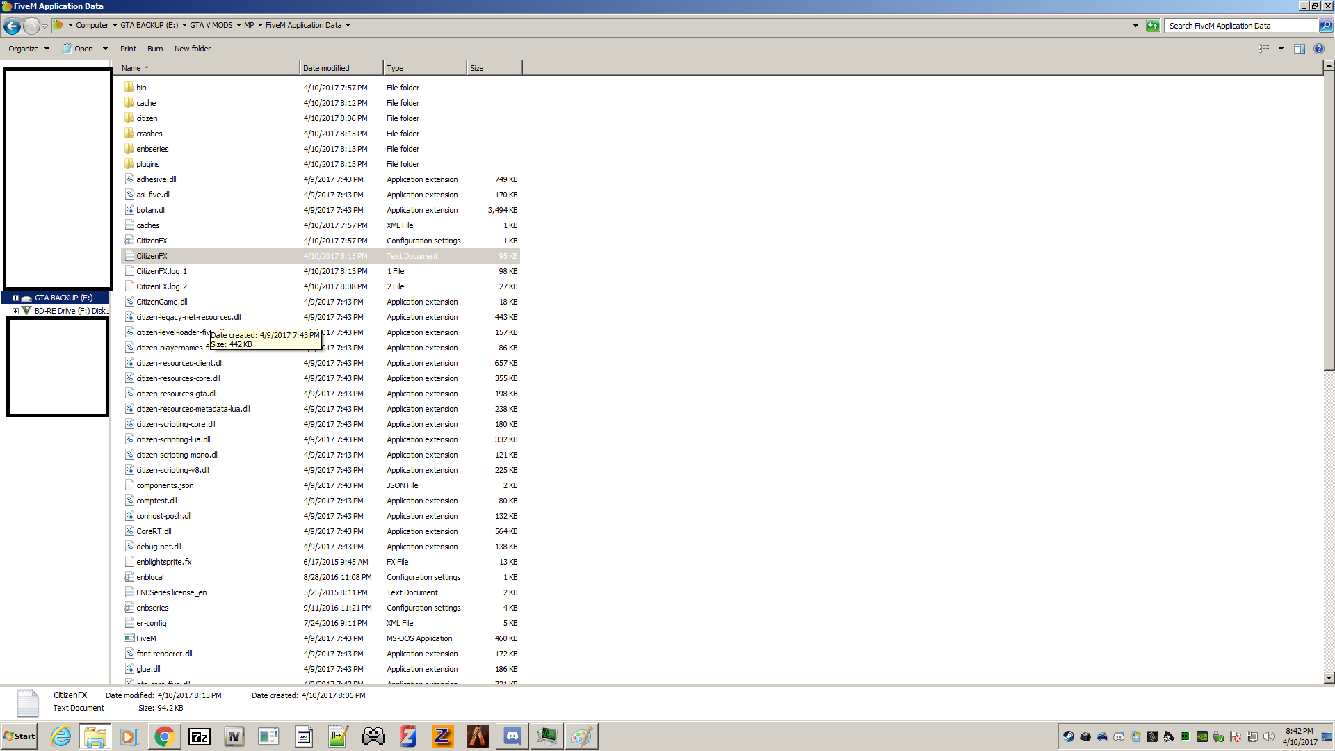Click the Open toolbar button

[x=78, y=49]
